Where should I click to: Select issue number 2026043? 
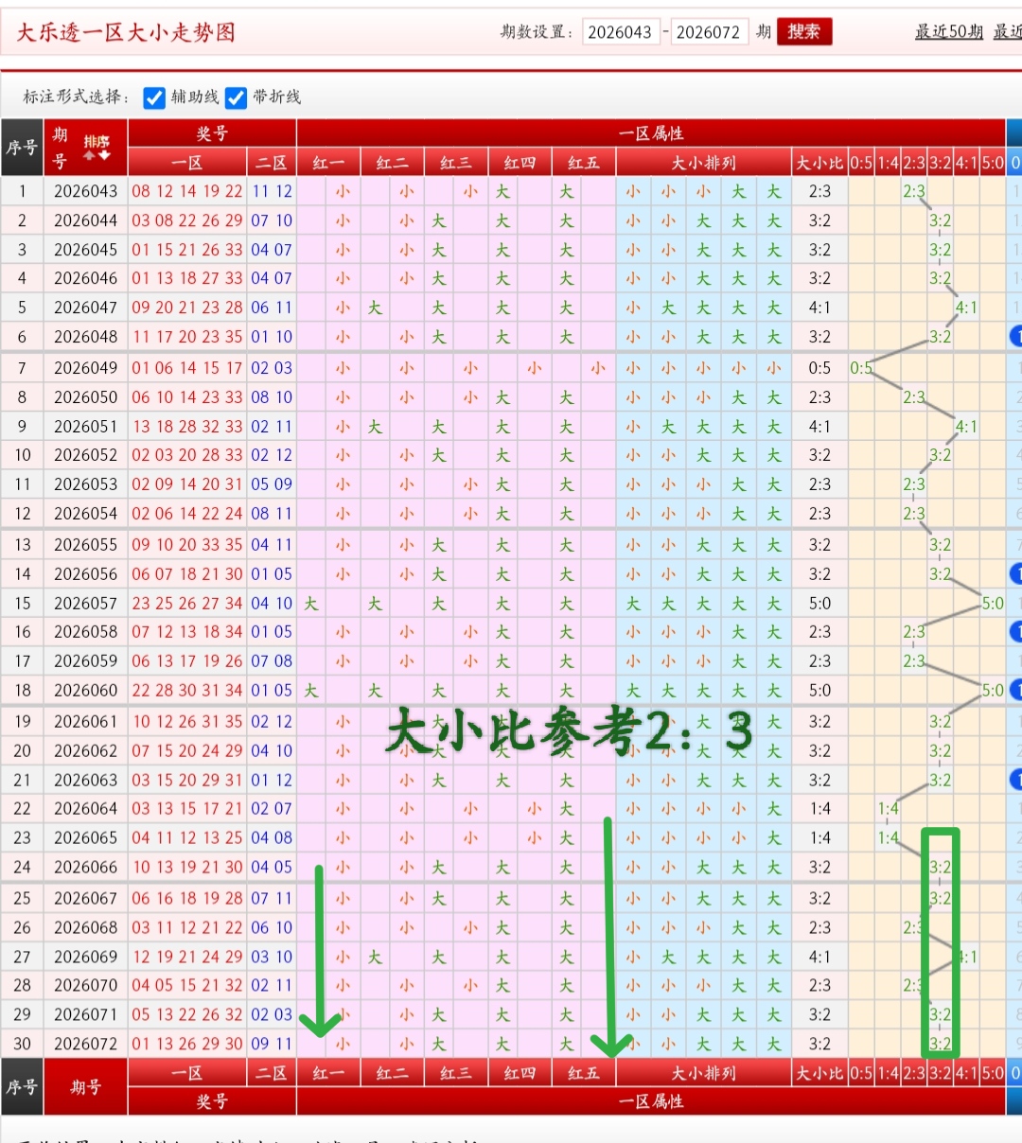tap(85, 191)
